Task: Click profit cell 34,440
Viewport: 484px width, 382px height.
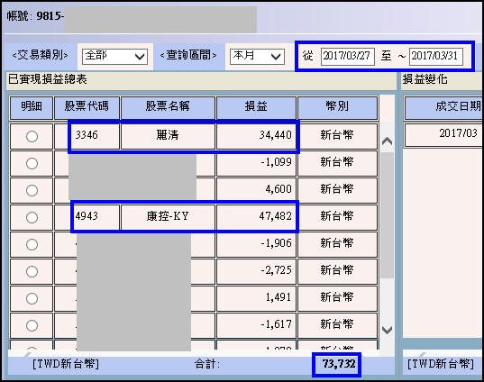Action: (256, 136)
